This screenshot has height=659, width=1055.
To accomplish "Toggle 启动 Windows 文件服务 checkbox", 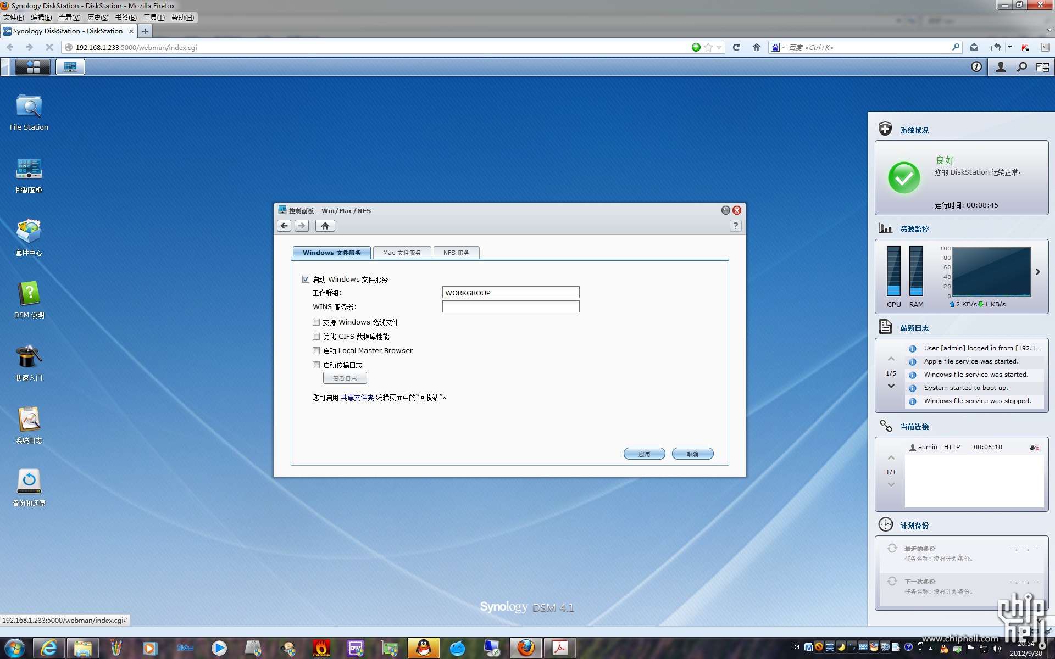I will click(306, 279).
